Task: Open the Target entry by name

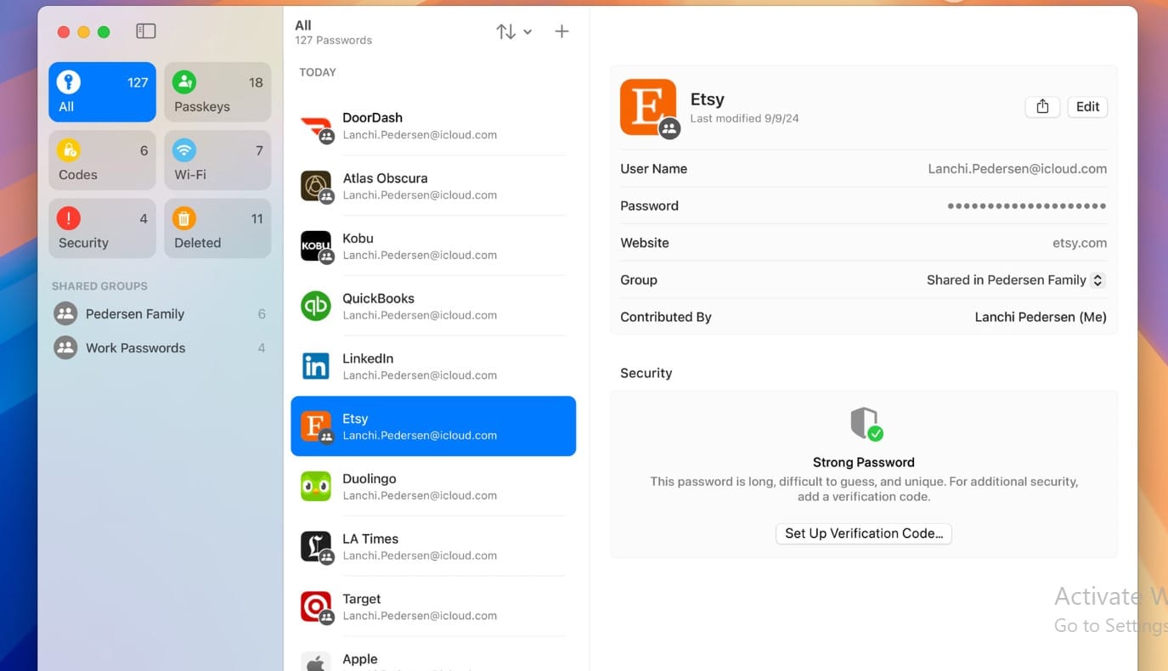Action: pyautogui.click(x=362, y=599)
